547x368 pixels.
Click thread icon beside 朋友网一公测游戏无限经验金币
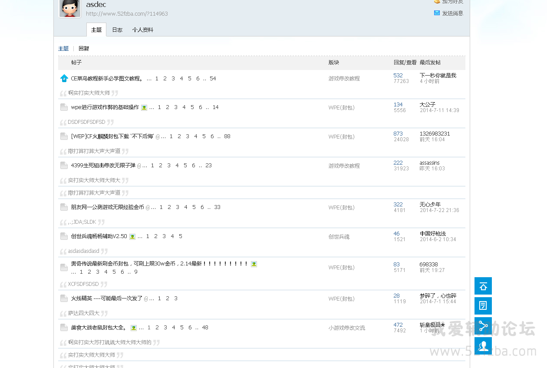tap(64, 207)
